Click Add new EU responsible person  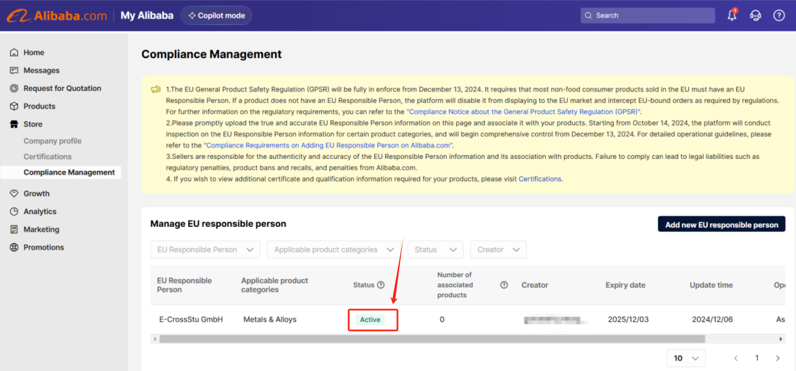[721, 224]
